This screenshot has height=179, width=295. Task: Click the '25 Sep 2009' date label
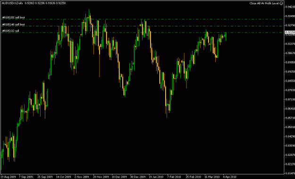(x=45, y=177)
